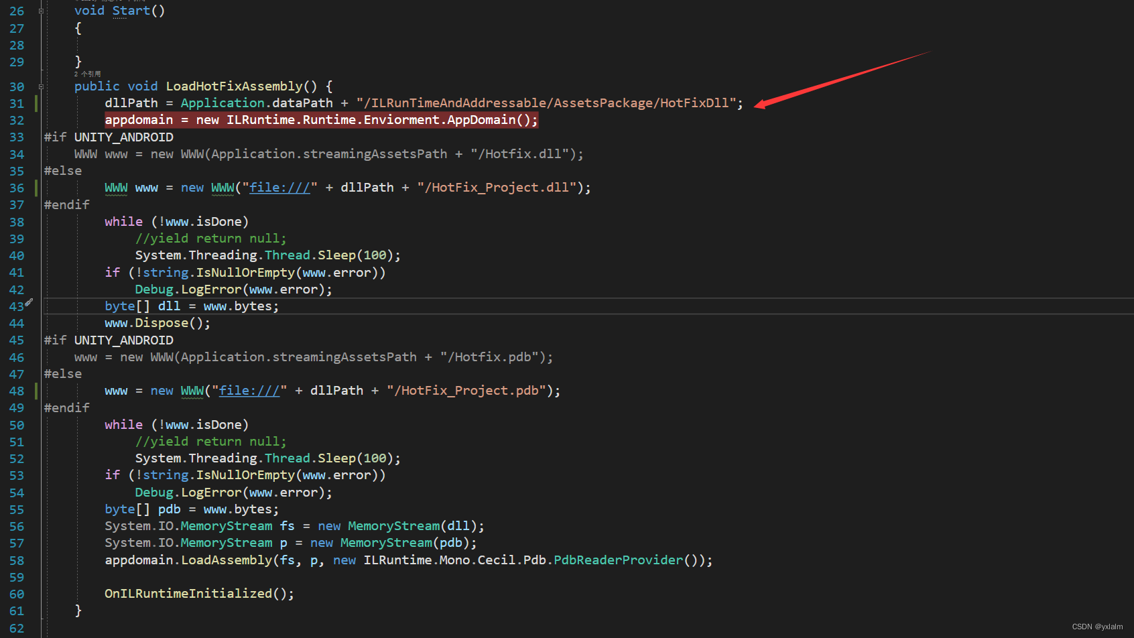Open quick actions screwdriver icon on line 43
The height and width of the screenshot is (638, 1134).
click(x=29, y=303)
